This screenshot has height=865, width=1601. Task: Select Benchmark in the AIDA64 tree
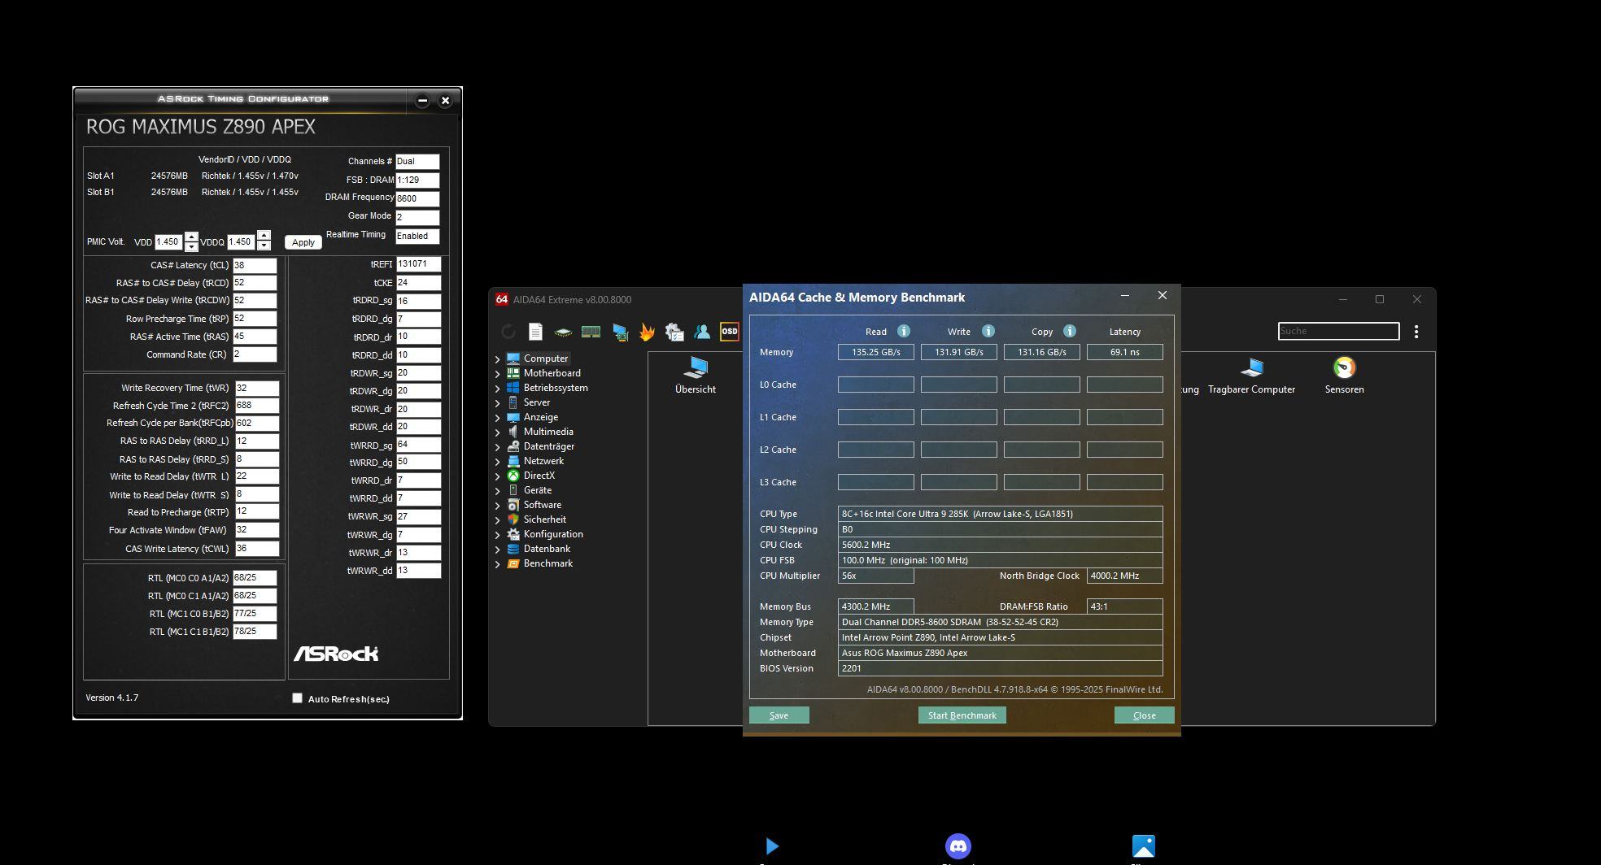pyautogui.click(x=548, y=563)
